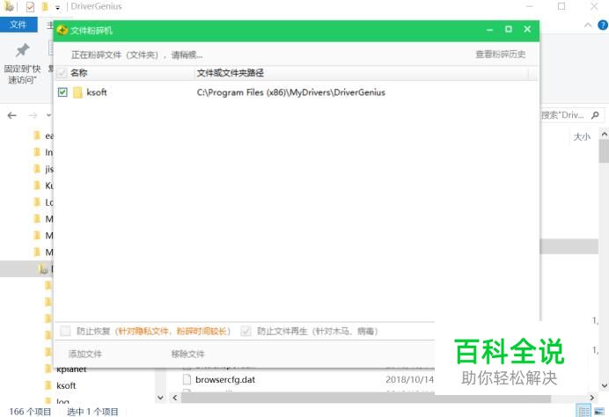This screenshot has height=417, width=609.
Task: Open recent locations dropdown in Explorer
Action: (x=48, y=115)
